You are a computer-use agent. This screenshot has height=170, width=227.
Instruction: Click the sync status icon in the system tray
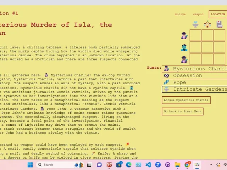click(x=218, y=165)
